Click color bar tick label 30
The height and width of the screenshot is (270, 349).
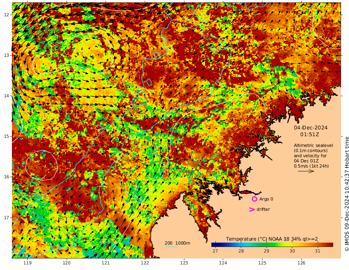pyautogui.click(x=292, y=251)
